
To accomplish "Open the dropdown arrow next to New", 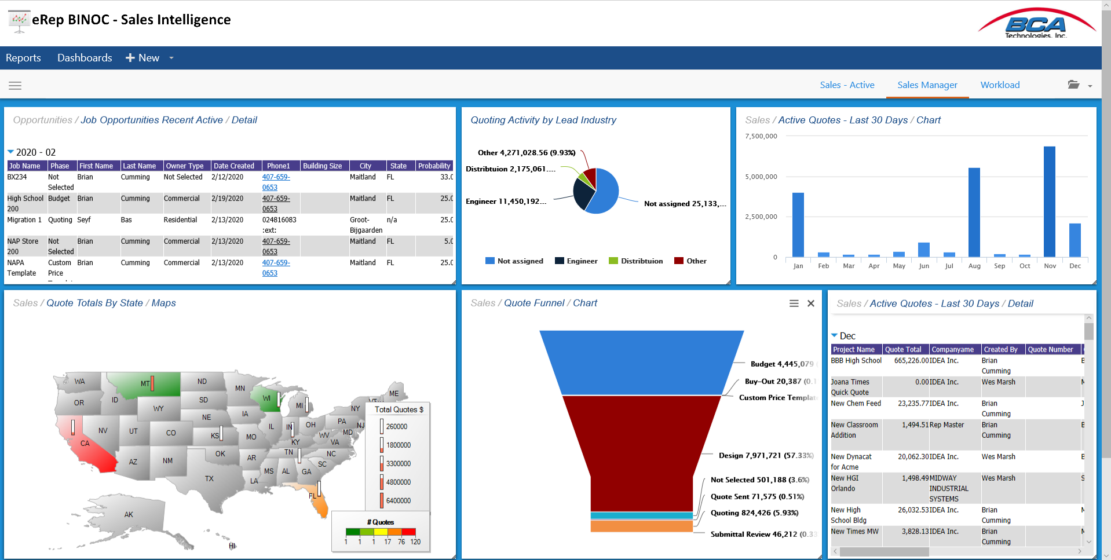I will [x=171, y=58].
